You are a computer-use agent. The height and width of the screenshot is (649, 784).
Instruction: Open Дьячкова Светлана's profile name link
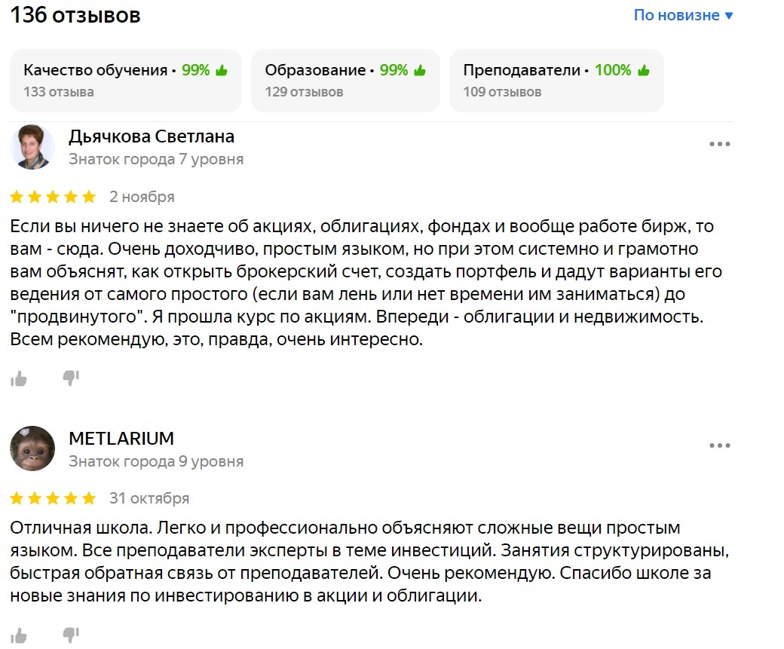pyautogui.click(x=152, y=136)
